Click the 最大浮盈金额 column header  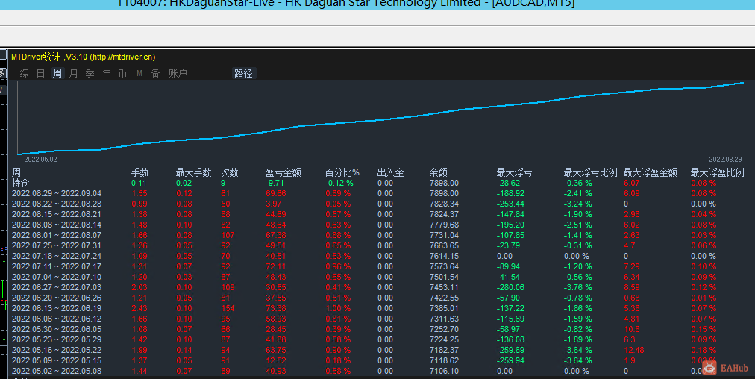[x=651, y=172]
